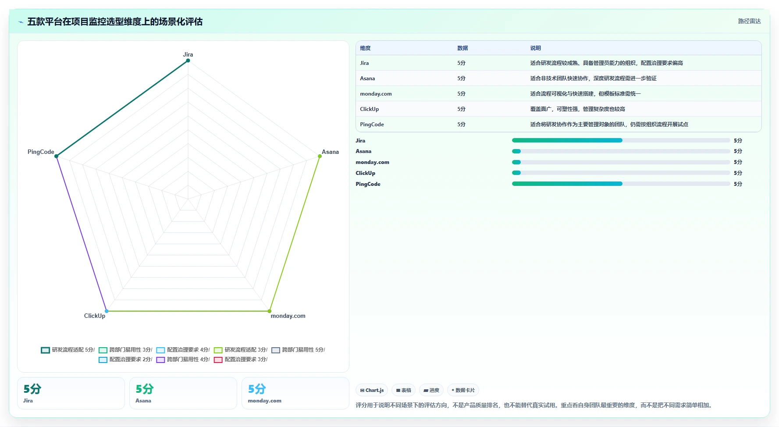Click the ClickUp axis label on radar
The image size is (779, 427).
(95, 316)
